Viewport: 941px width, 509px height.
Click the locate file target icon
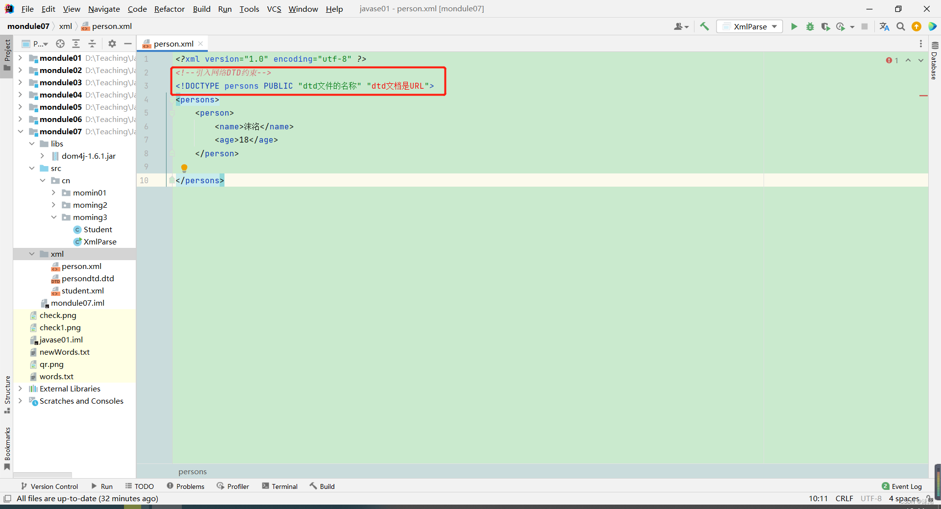click(60, 44)
